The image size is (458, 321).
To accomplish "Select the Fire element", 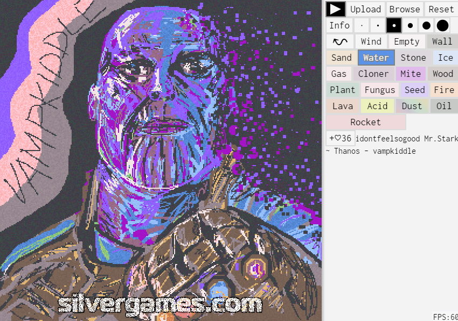I will pyautogui.click(x=443, y=90).
